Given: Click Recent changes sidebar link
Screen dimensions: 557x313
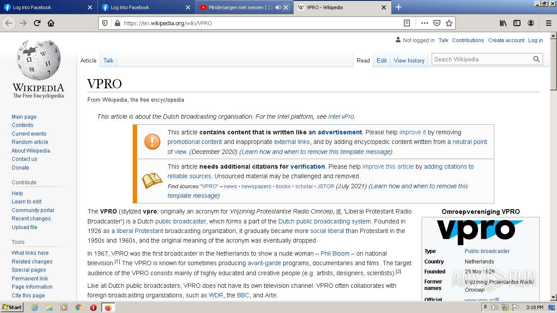Looking at the screenshot, I should pos(31,218).
